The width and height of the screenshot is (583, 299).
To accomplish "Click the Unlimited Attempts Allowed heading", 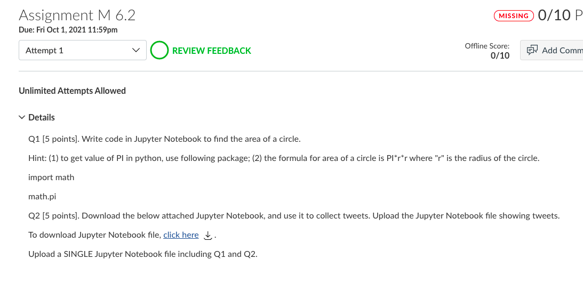I will (72, 91).
